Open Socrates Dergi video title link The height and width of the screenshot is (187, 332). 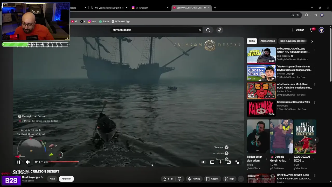pos(294,68)
